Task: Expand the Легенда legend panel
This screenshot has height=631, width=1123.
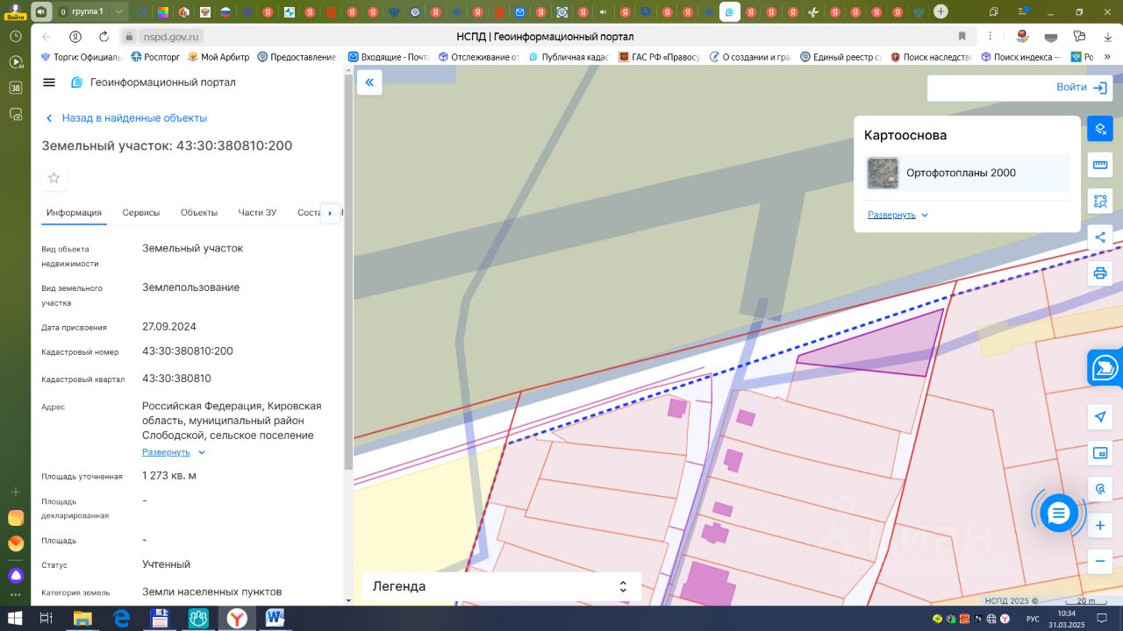Action: click(x=501, y=586)
